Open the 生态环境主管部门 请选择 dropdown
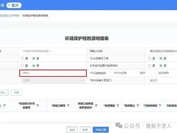Image resolution: width=177 pixels, height=133 pixels. coord(162,80)
